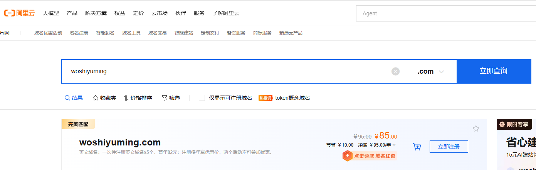
Task: Open the 解决方案 menu
Action: (96, 13)
